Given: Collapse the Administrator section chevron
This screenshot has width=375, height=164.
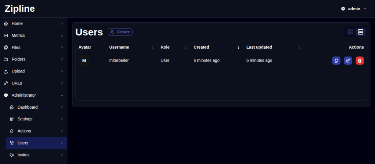Looking at the screenshot, I should [x=62, y=95].
